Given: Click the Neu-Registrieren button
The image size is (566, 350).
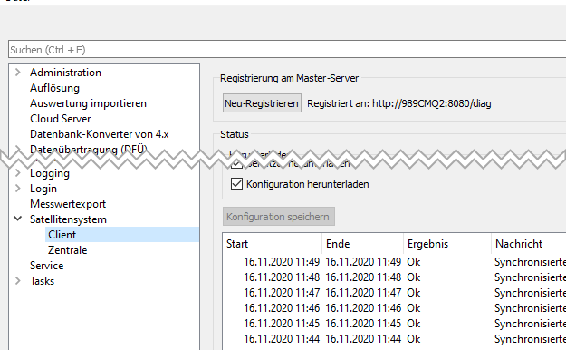Looking at the screenshot, I should coord(262,103).
